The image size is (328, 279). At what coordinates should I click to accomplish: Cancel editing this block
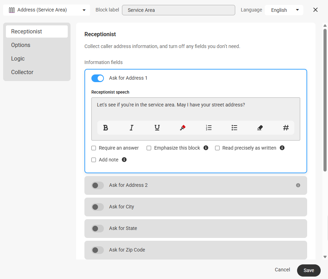[x=282, y=270]
